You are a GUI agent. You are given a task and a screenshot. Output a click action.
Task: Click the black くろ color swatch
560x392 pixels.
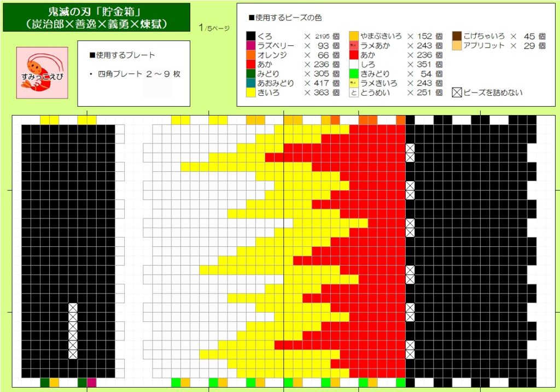point(250,36)
